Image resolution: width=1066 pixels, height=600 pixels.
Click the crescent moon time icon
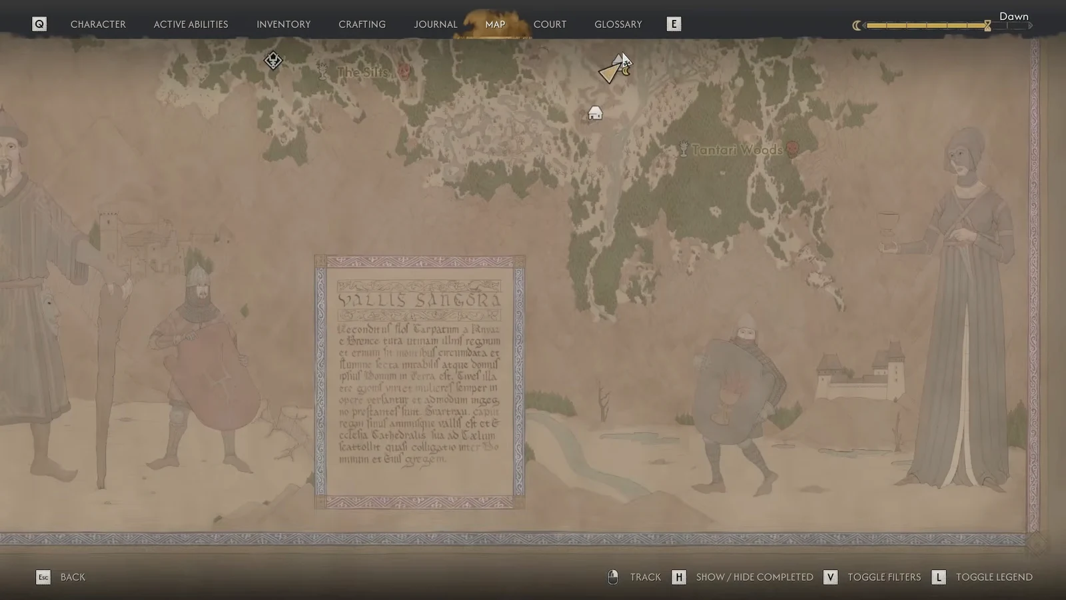tap(857, 25)
